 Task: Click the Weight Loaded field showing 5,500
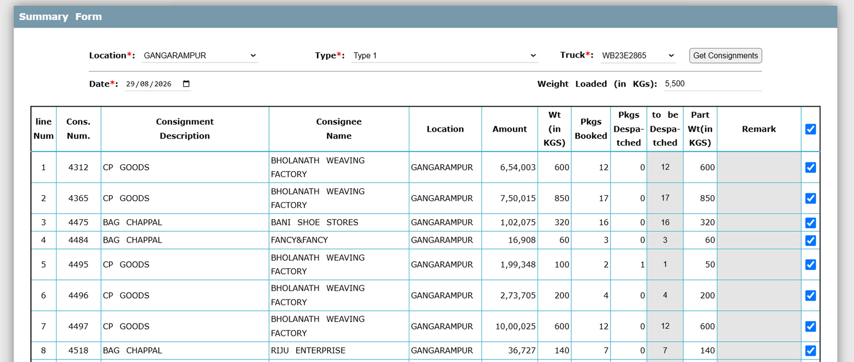pyautogui.click(x=713, y=84)
